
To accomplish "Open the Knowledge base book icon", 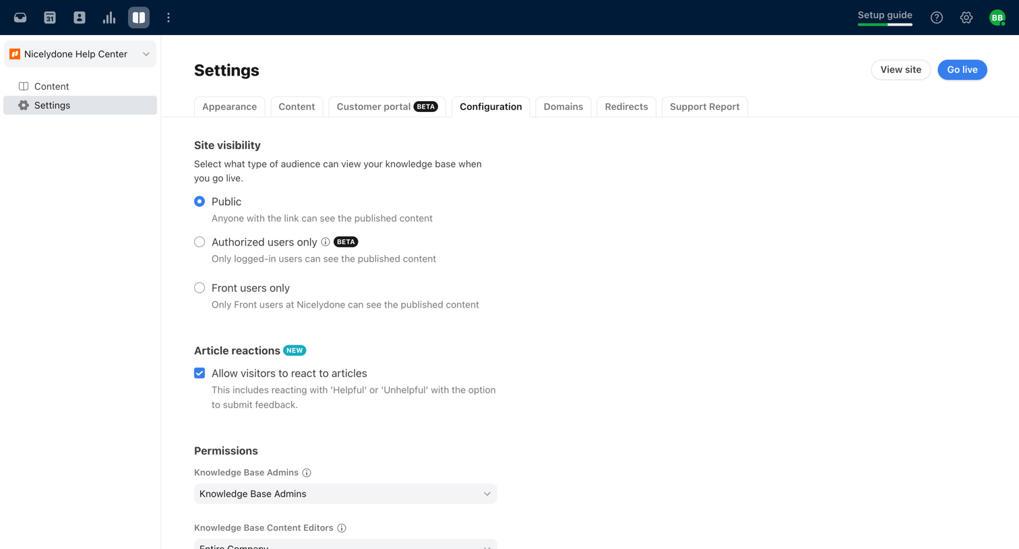I will coord(139,18).
